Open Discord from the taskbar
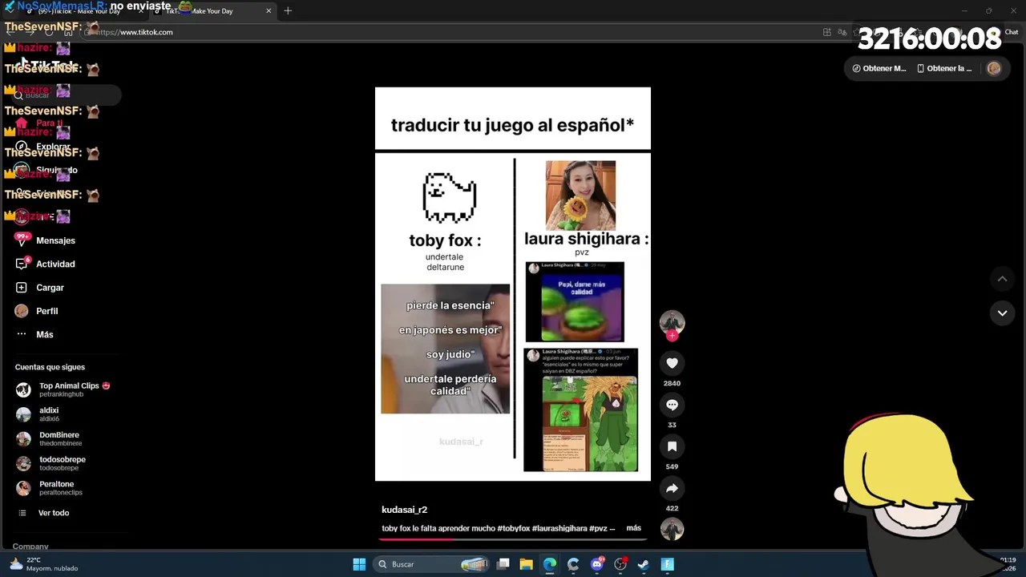This screenshot has width=1026, height=577. point(596,564)
